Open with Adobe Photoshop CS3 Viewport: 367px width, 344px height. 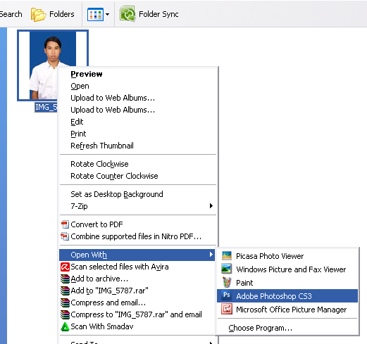click(287, 296)
